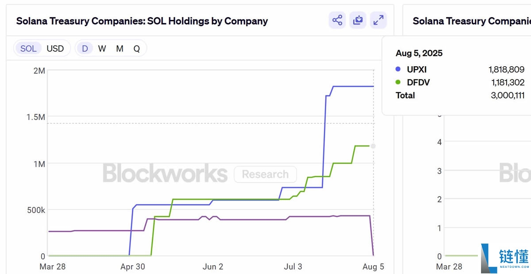The image size is (531, 274).
Task: Click the blue UPXI legend dot
Action: click(398, 69)
